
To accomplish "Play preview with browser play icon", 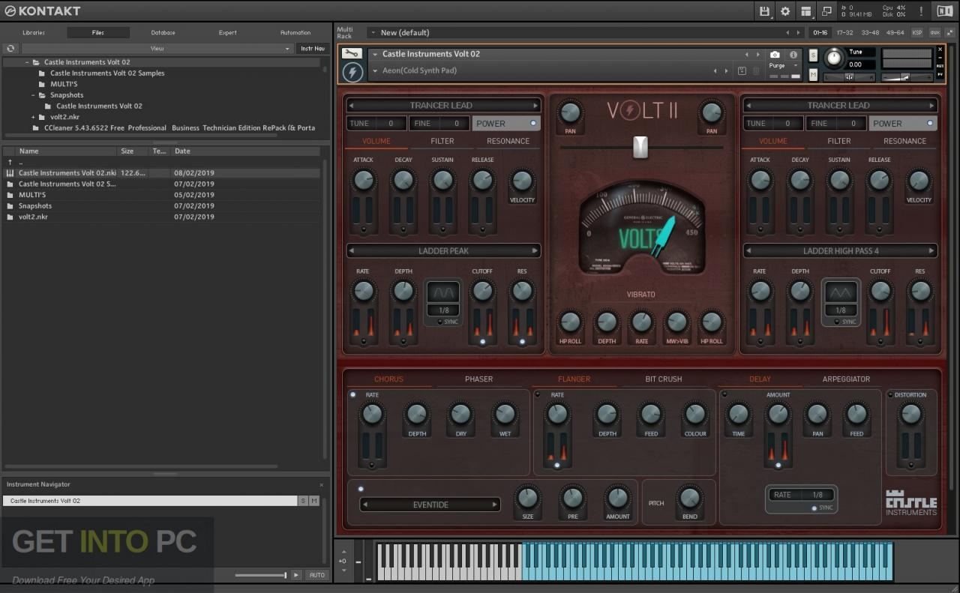I will pyautogui.click(x=296, y=575).
